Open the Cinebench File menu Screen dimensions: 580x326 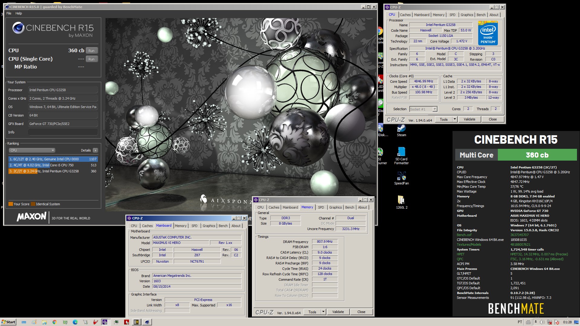[9, 13]
